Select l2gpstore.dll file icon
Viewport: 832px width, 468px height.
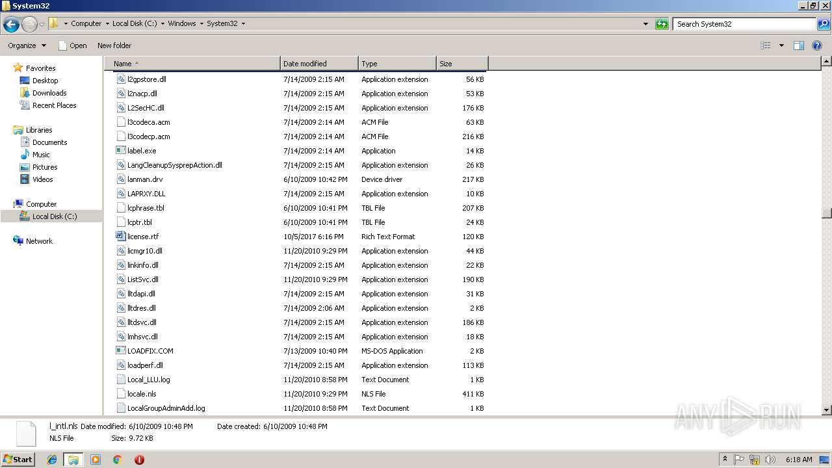tap(121, 79)
